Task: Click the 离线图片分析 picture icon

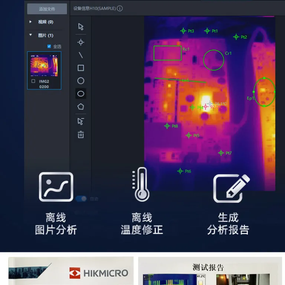Action: [x=56, y=187]
